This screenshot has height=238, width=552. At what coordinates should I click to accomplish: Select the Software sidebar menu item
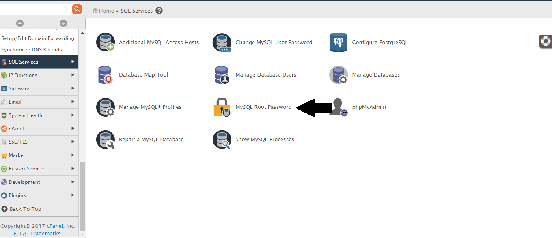coord(34,88)
